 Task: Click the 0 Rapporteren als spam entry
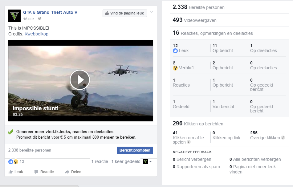coord(196,167)
